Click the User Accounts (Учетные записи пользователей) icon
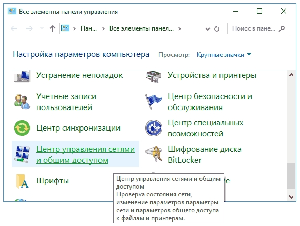 22,102
